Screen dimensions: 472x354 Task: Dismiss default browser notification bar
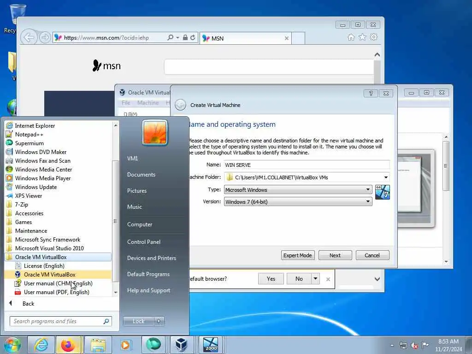(x=328, y=279)
